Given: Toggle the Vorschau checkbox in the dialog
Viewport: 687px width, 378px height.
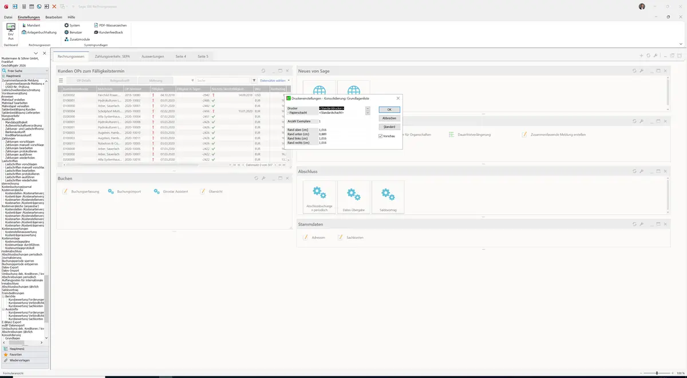Looking at the screenshot, I should pyautogui.click(x=381, y=136).
